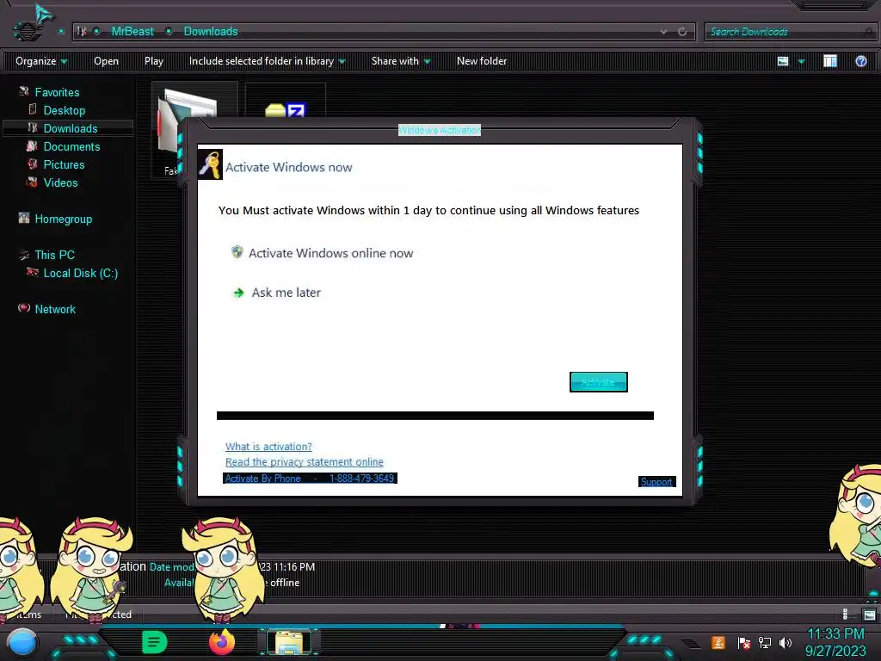This screenshot has height=661, width=881.
Task: Click the change view icon
Action: pos(783,61)
